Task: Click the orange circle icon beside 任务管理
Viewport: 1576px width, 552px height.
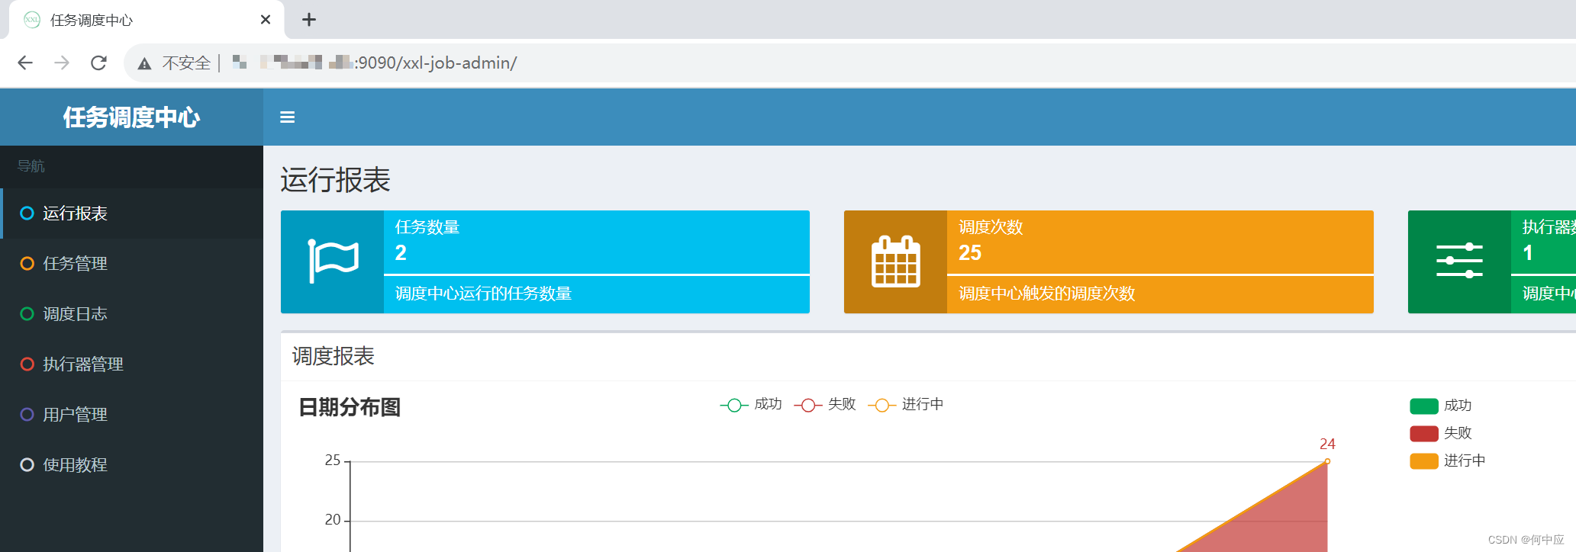Action: [27, 264]
